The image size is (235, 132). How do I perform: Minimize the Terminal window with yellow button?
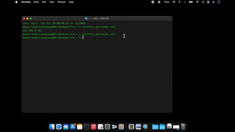[x=28, y=18]
